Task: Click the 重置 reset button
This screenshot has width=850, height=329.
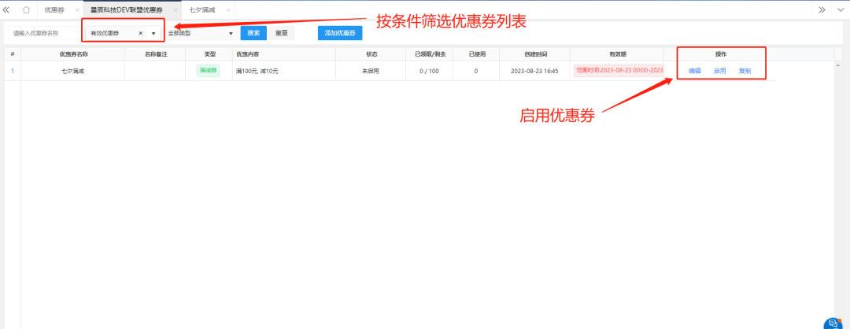Action: point(281,33)
